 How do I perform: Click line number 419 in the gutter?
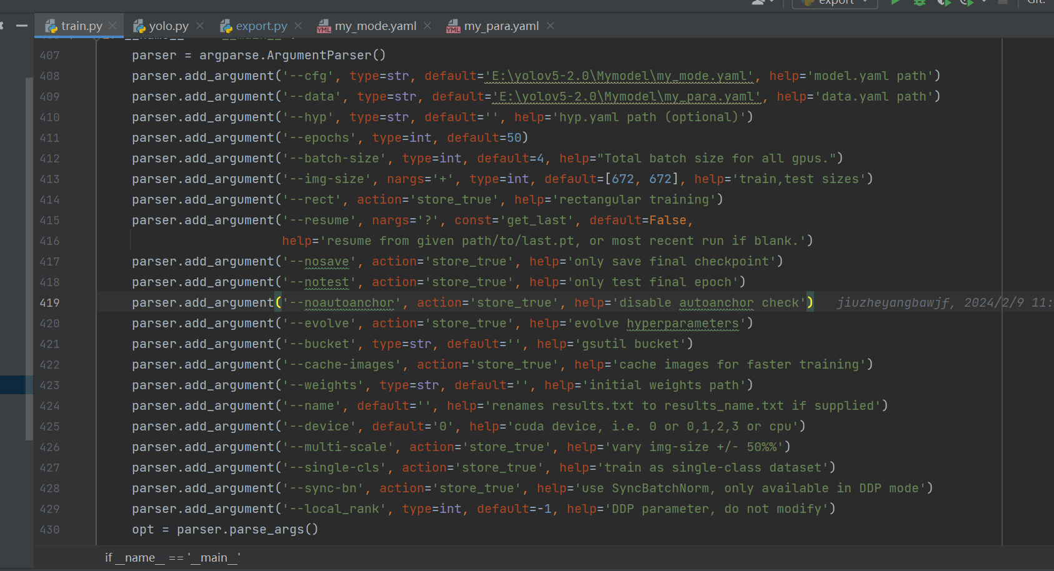[x=50, y=303]
